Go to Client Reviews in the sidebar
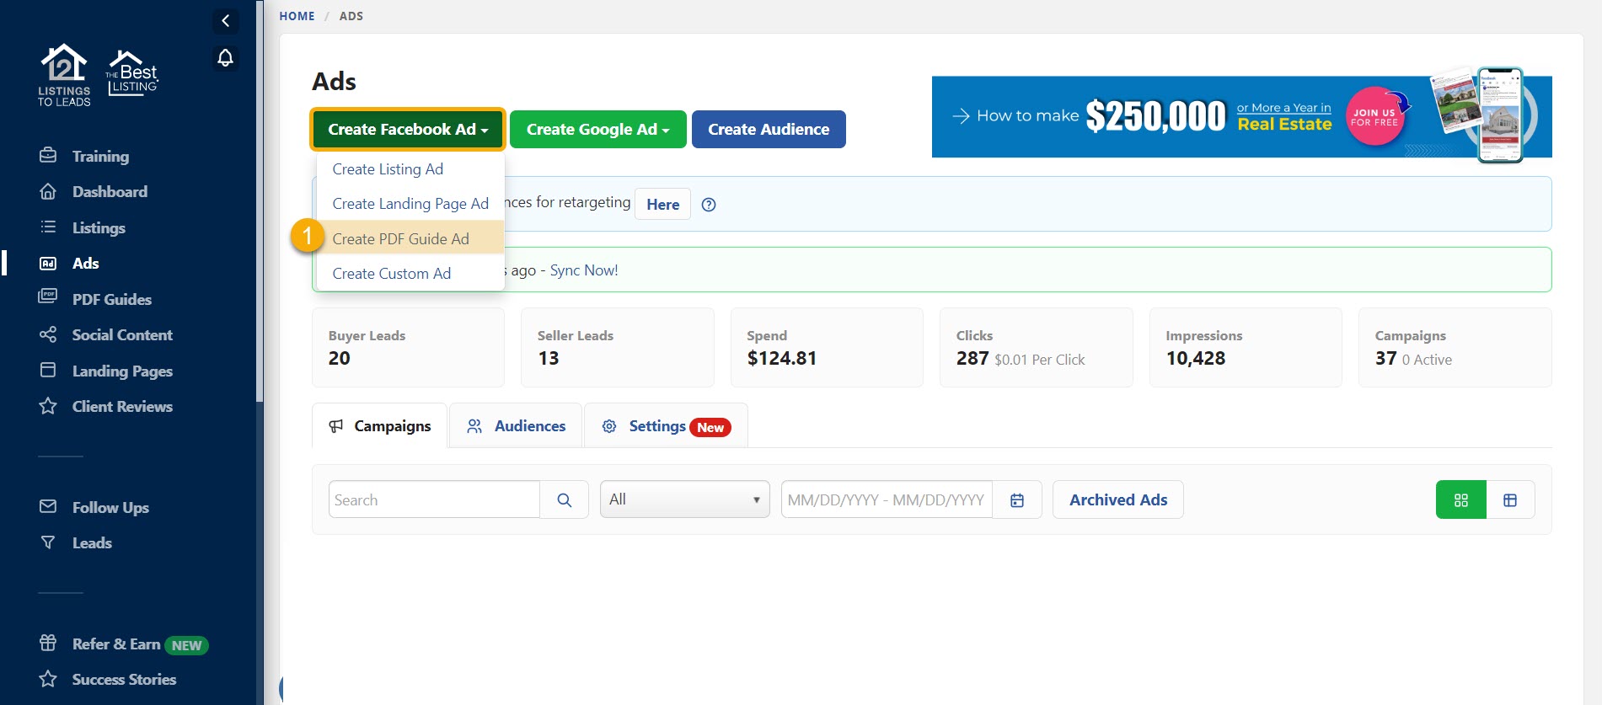Image resolution: width=1602 pixels, height=705 pixels. click(x=121, y=407)
